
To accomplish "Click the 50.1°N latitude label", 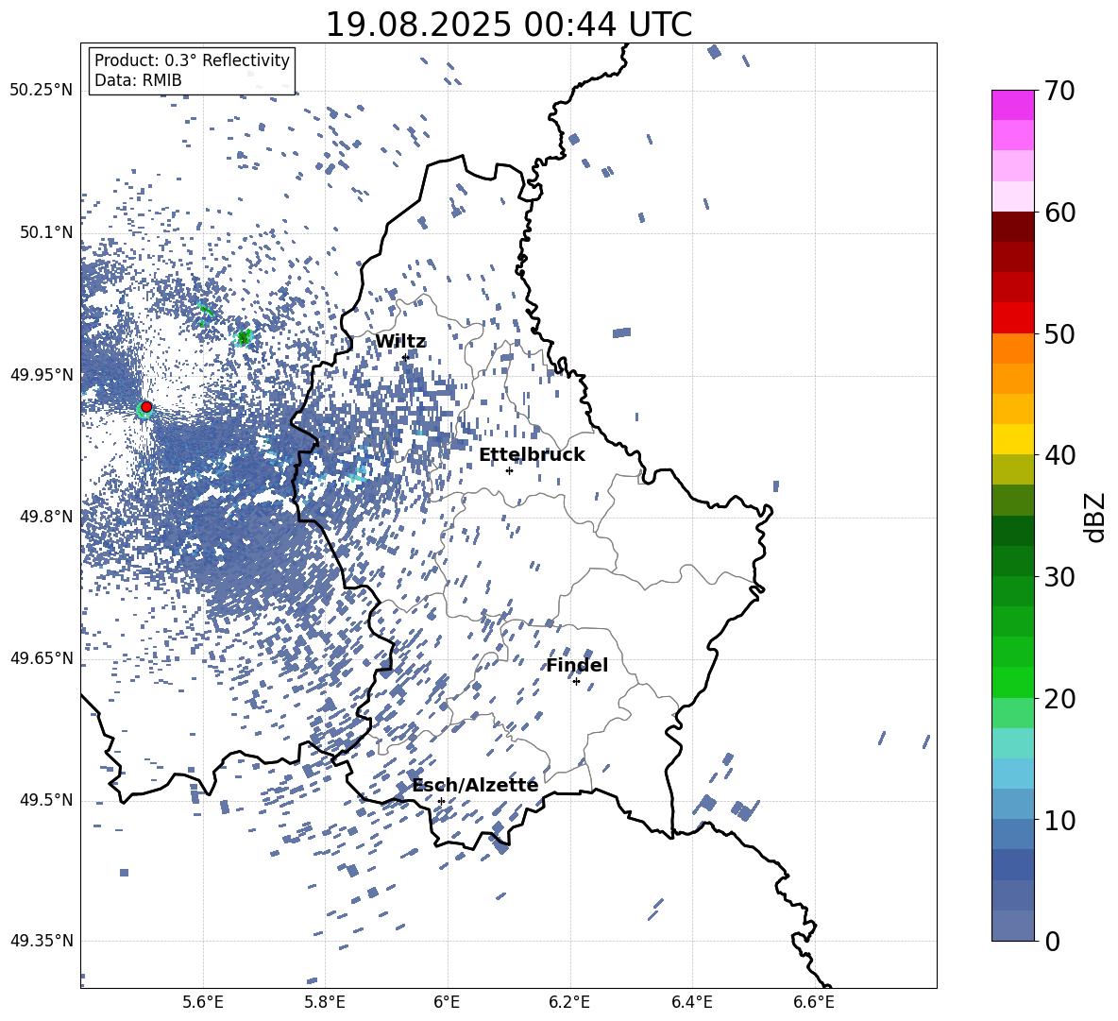I will 46,232.
